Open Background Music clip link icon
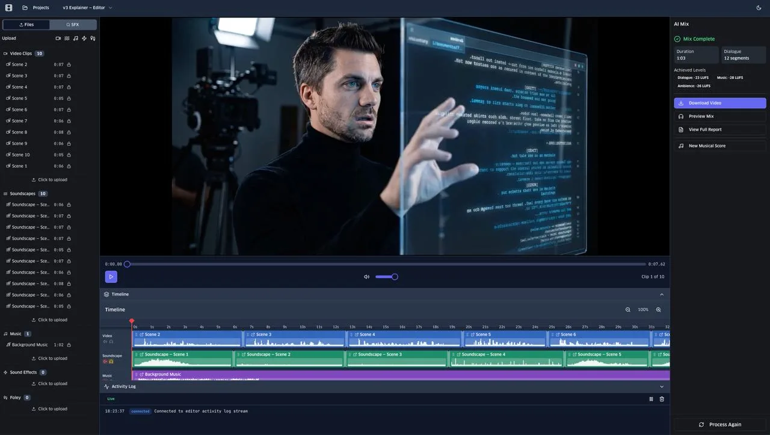This screenshot has width=770, height=435. (141, 374)
